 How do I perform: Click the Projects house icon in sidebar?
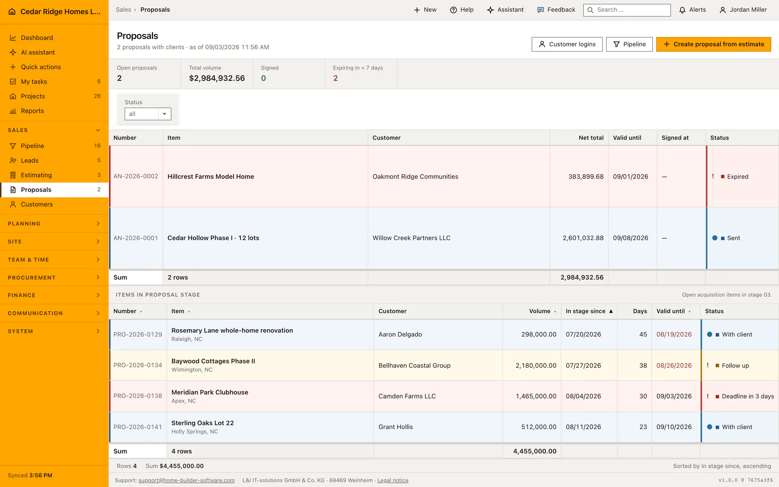tap(13, 96)
